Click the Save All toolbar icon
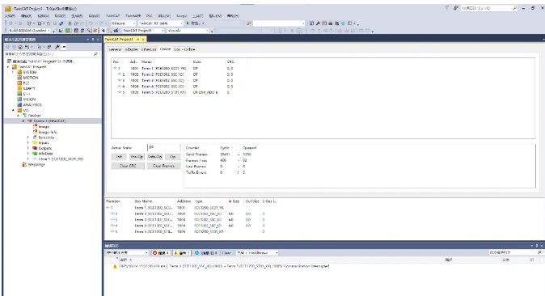Screen dimensions: 545x296 (61, 23)
